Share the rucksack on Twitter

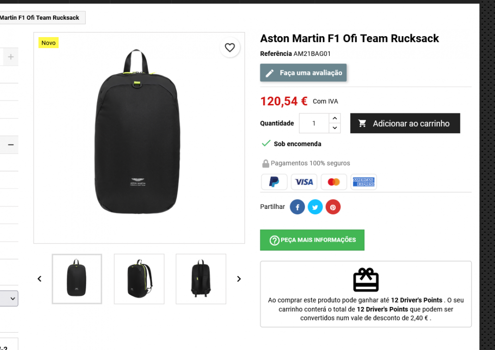pos(315,207)
